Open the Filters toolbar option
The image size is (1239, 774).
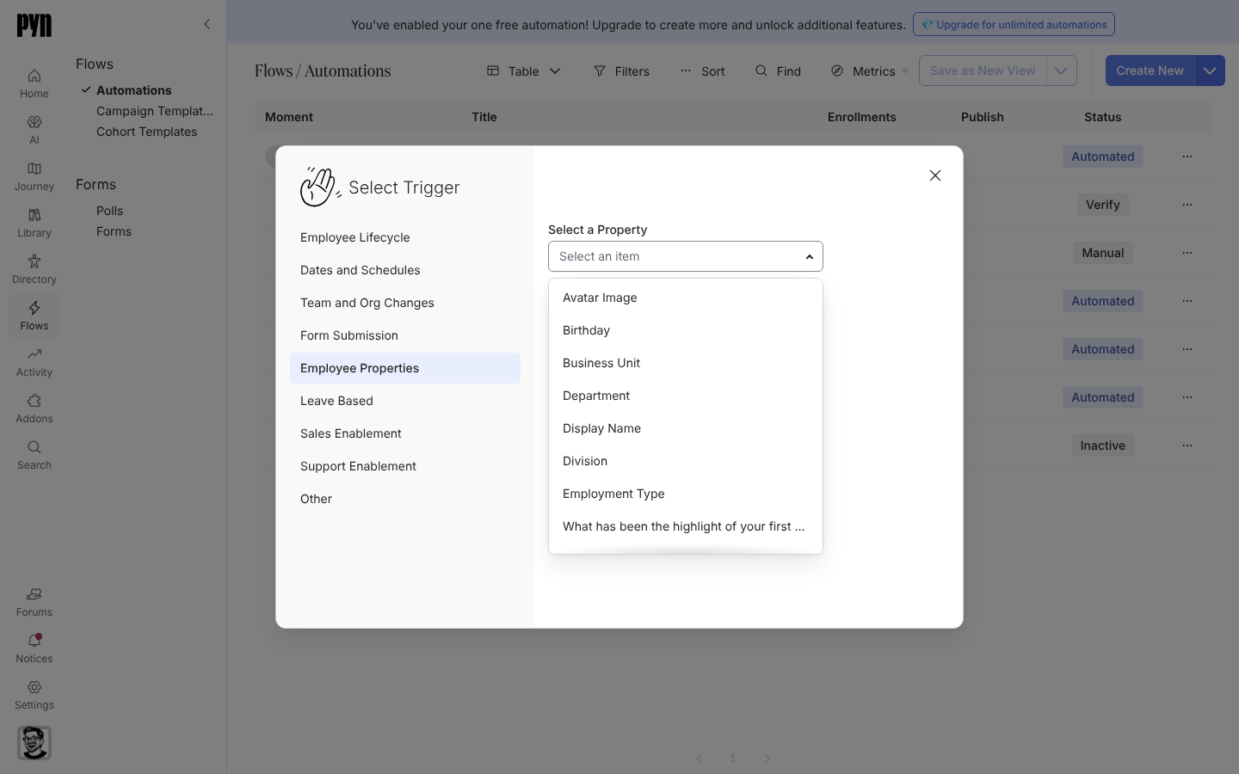click(x=621, y=71)
